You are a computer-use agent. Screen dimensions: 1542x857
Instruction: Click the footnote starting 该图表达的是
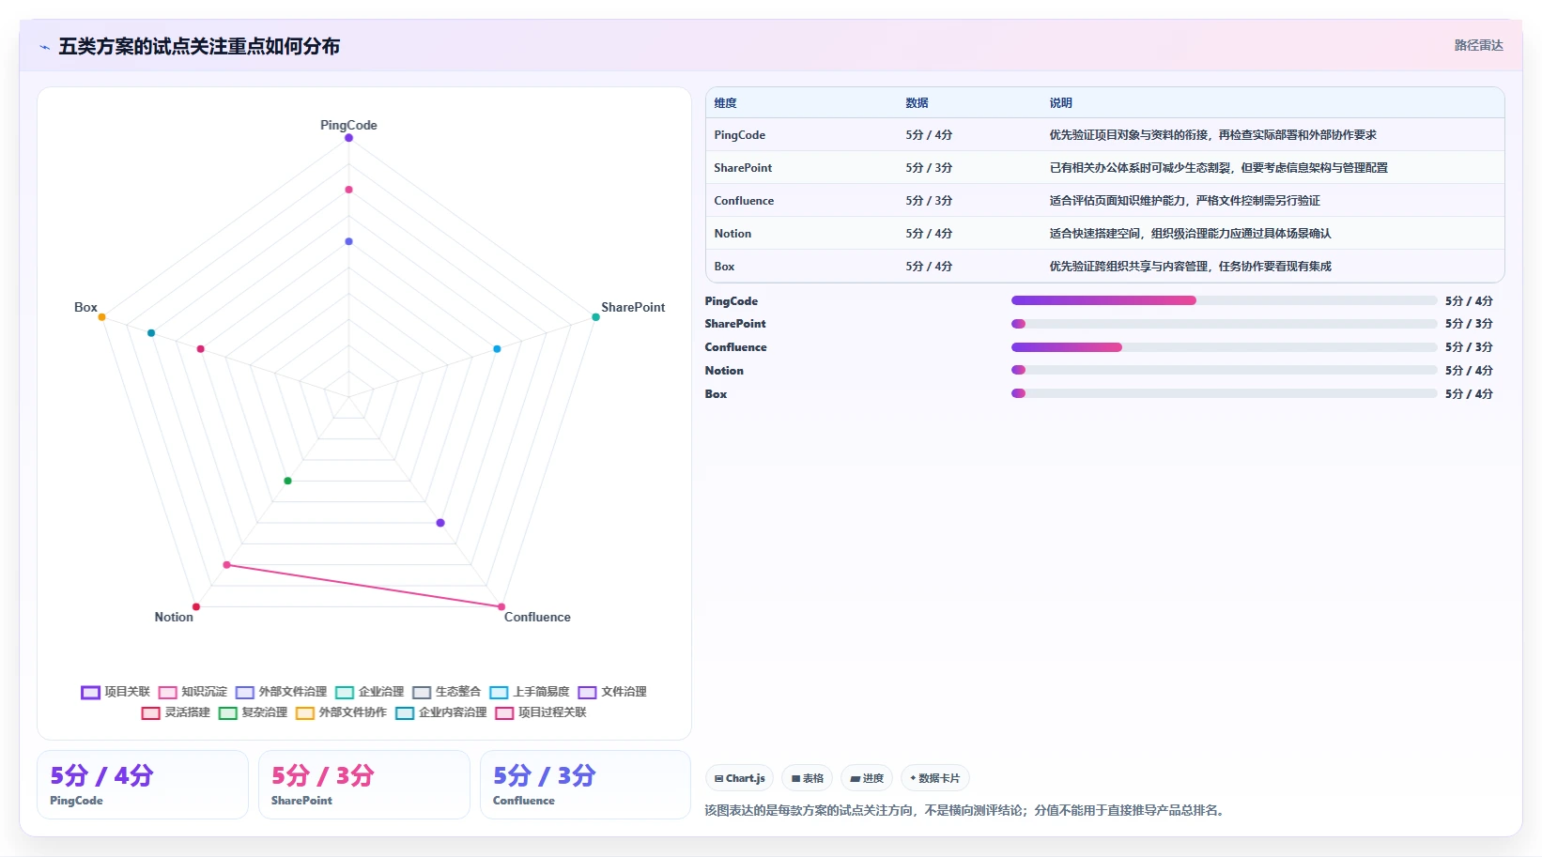point(966,810)
